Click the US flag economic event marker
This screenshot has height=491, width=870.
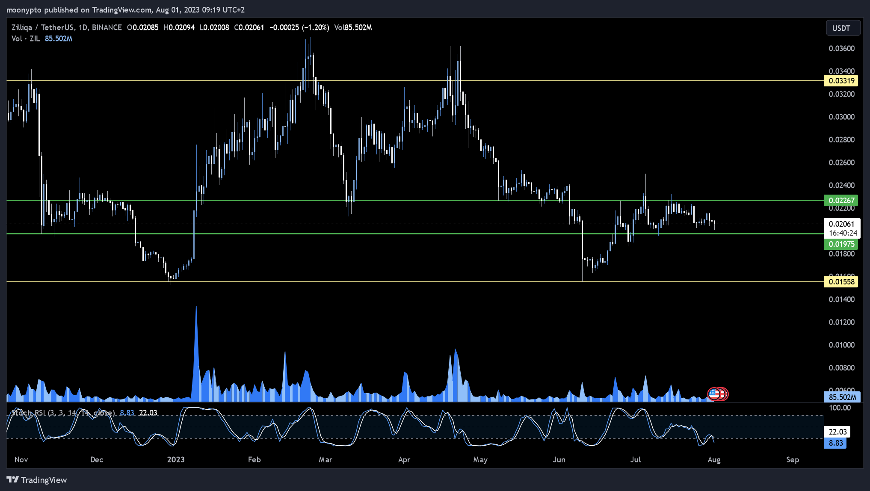[x=714, y=394]
